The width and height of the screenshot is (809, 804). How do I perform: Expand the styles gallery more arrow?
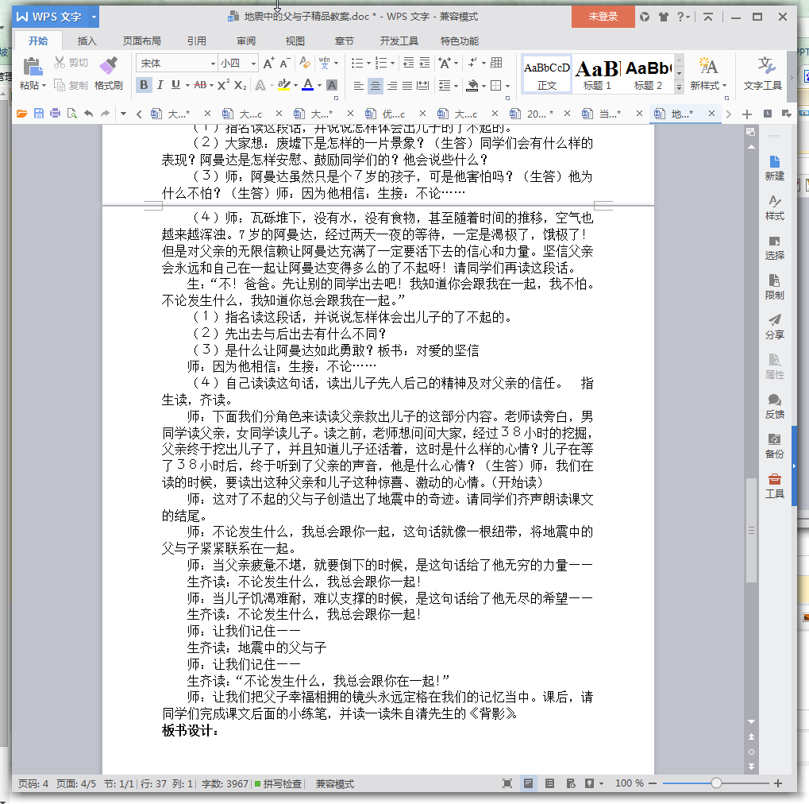coord(679,87)
